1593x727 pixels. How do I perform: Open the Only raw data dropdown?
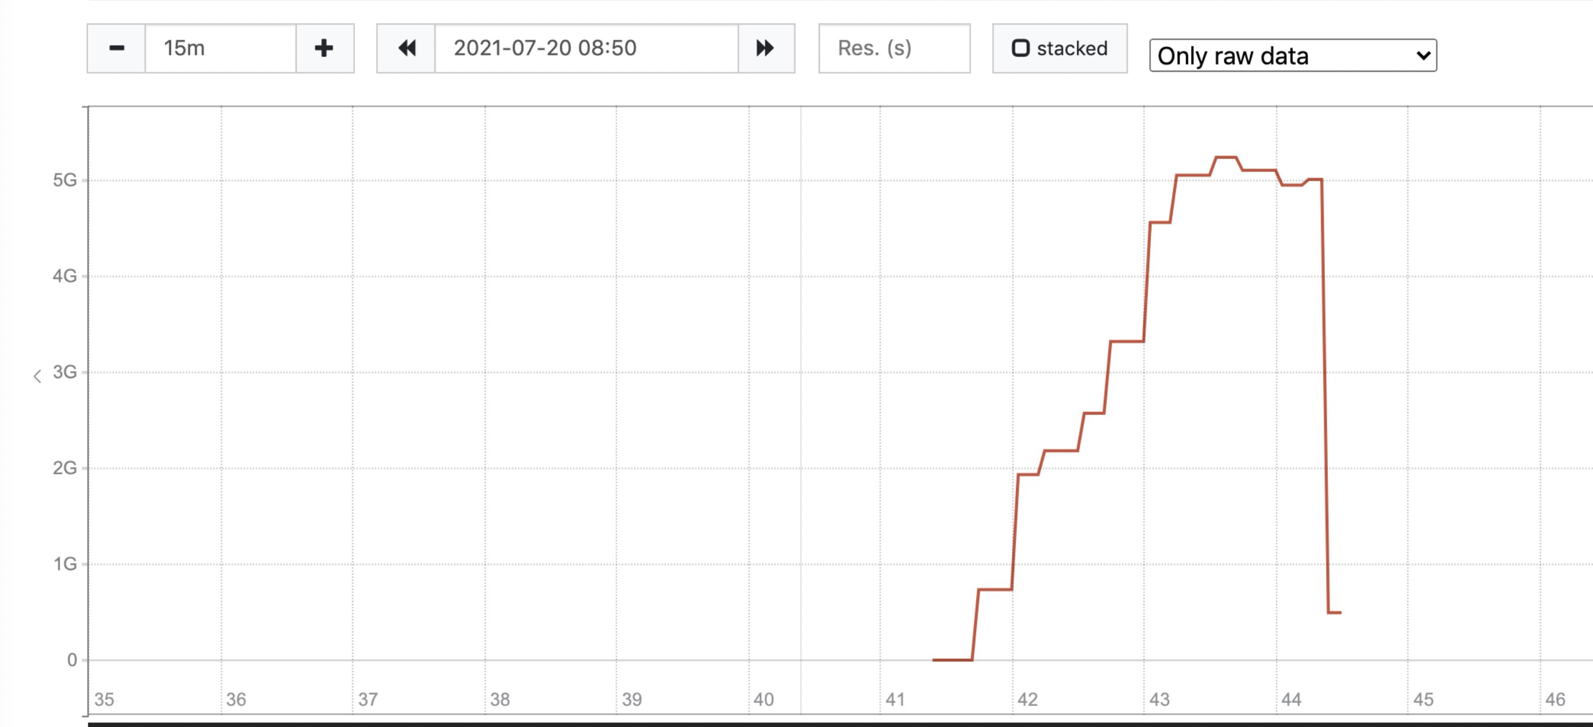coord(1292,55)
